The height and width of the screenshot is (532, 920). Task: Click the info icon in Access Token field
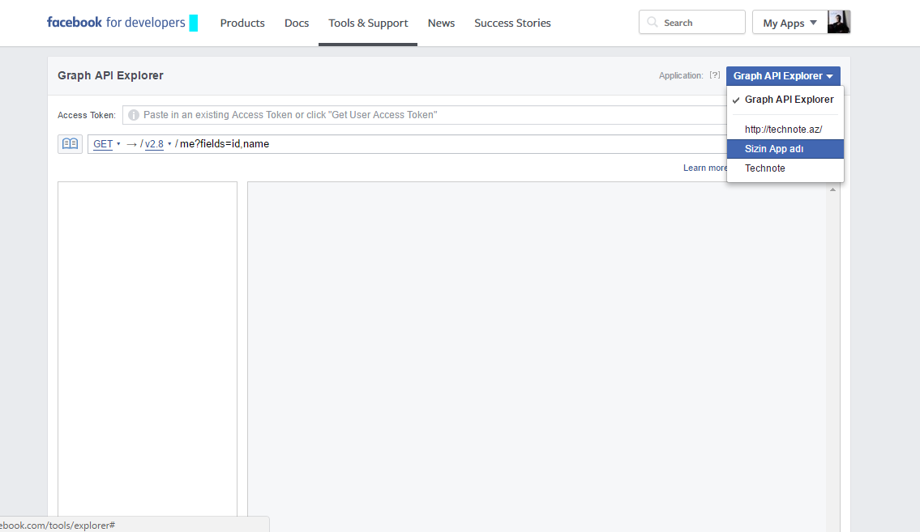(x=134, y=115)
